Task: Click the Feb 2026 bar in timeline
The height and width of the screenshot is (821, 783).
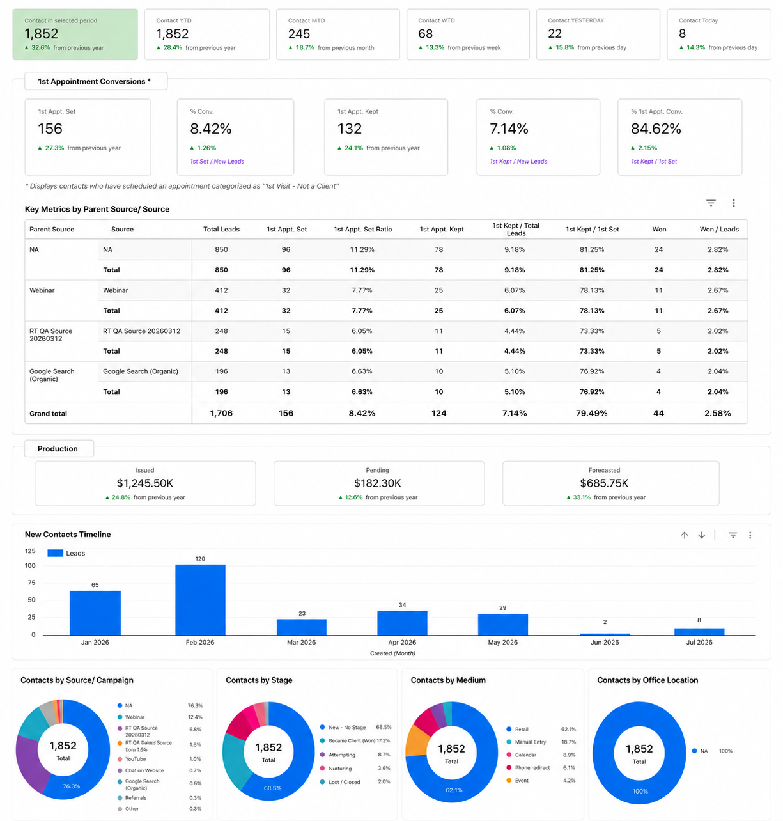Action: click(200, 600)
